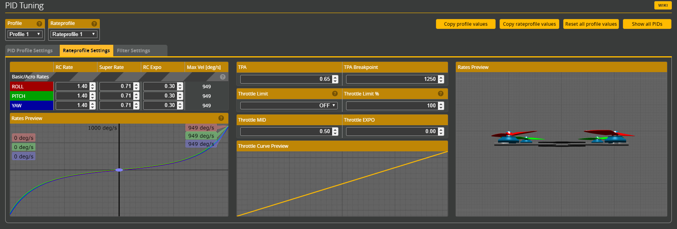
Task: Click help icon beside Profile label
Action: [39, 24]
